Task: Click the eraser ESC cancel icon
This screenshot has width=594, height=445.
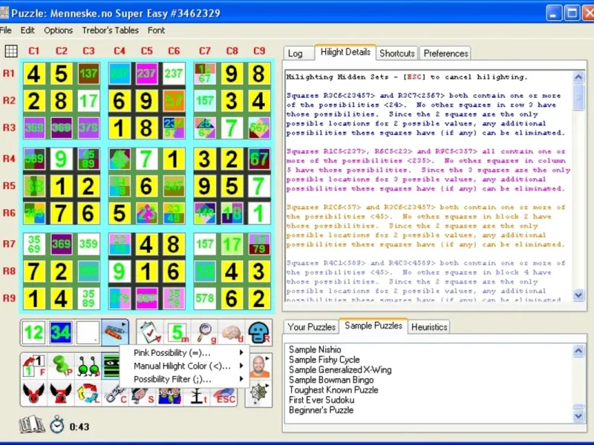Action: (224, 396)
